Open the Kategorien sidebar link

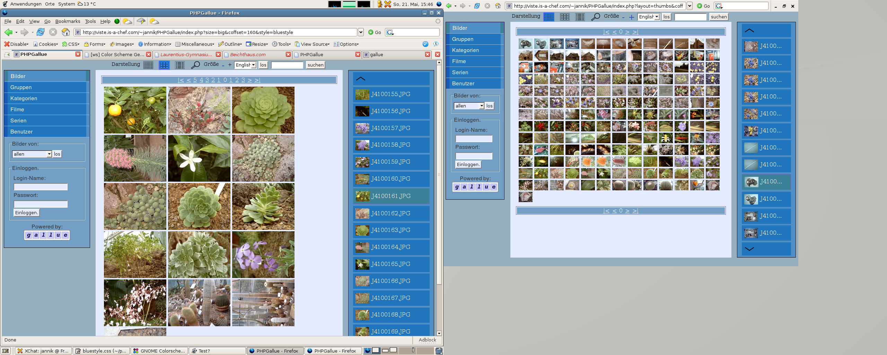click(x=24, y=98)
